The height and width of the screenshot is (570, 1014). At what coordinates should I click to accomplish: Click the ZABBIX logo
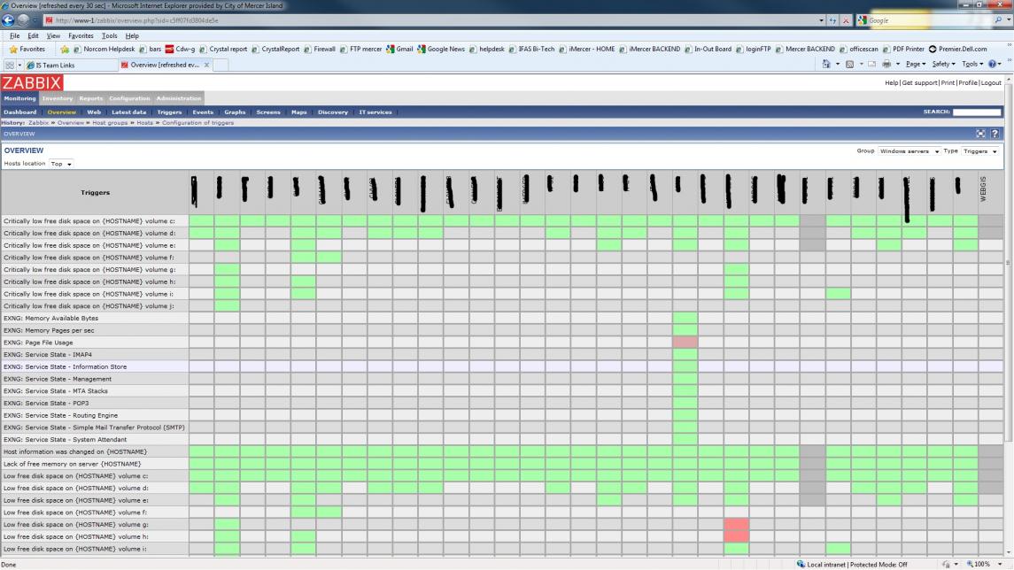[32, 82]
